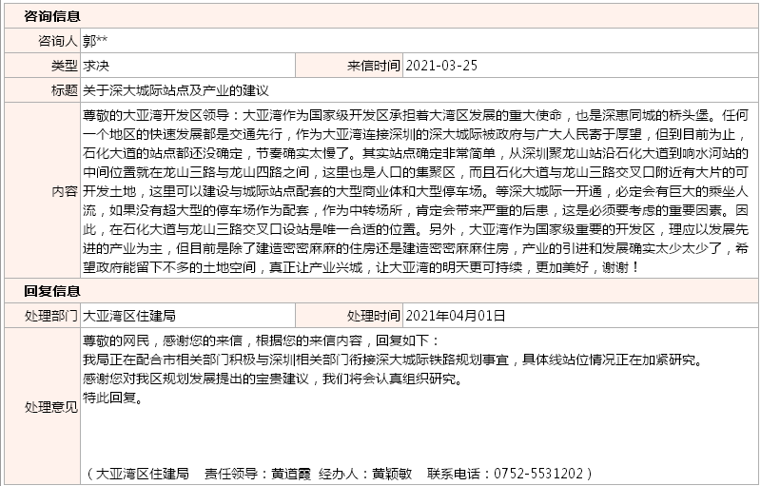Click the type value 求决
The image size is (761, 486).
point(96,67)
